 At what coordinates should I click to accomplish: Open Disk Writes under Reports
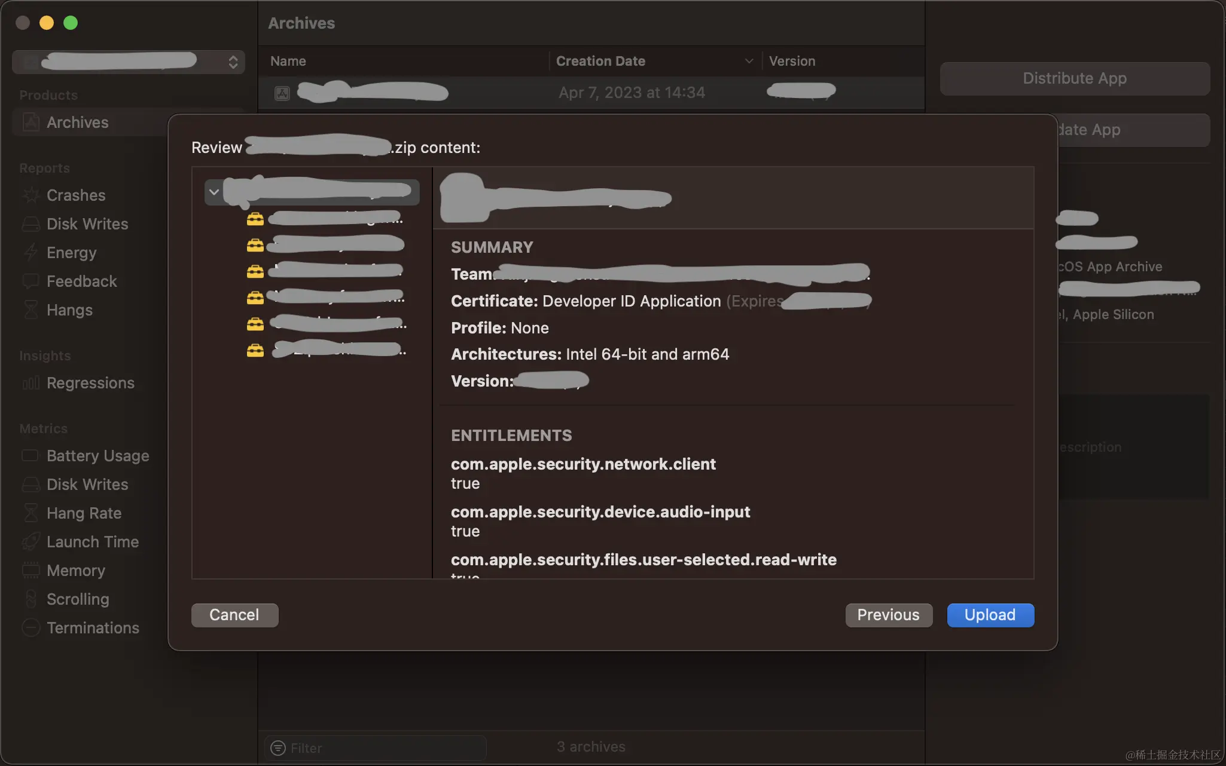click(87, 224)
